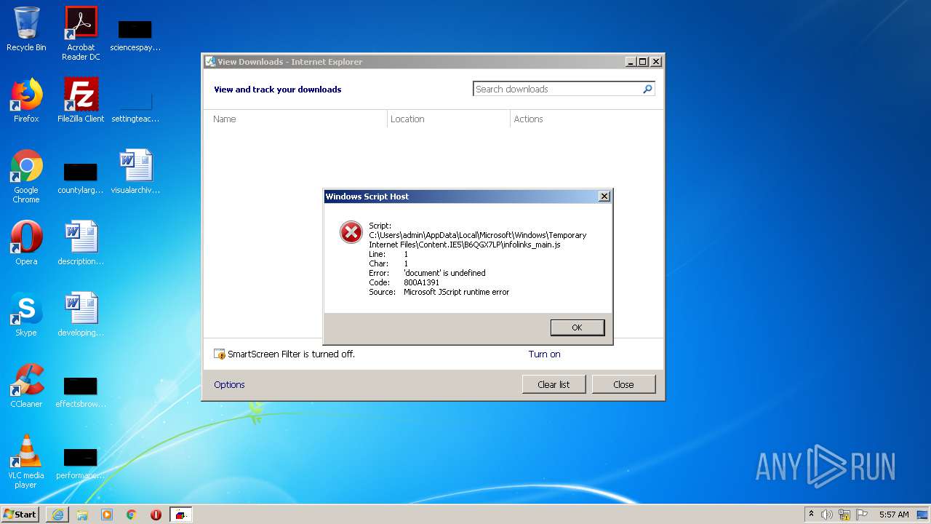Open the Start menu

[20, 515]
